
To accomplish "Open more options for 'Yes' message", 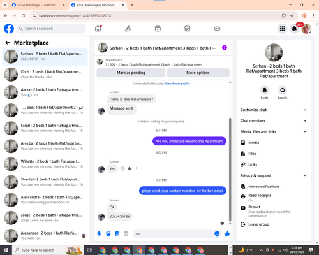I will pyautogui.click(x=137, y=168).
